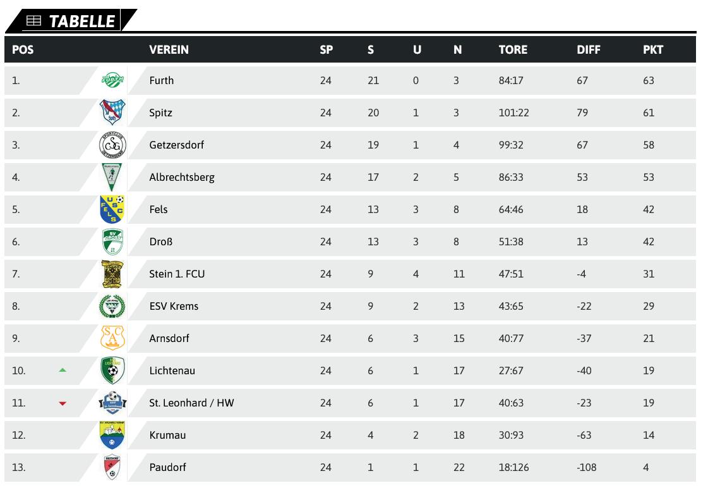Select the Albrechtsberg pennant logo
Viewport: 720px width, 495px height.
(112, 177)
